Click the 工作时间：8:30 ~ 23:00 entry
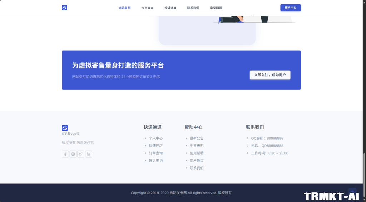 pyautogui.click(x=269, y=153)
